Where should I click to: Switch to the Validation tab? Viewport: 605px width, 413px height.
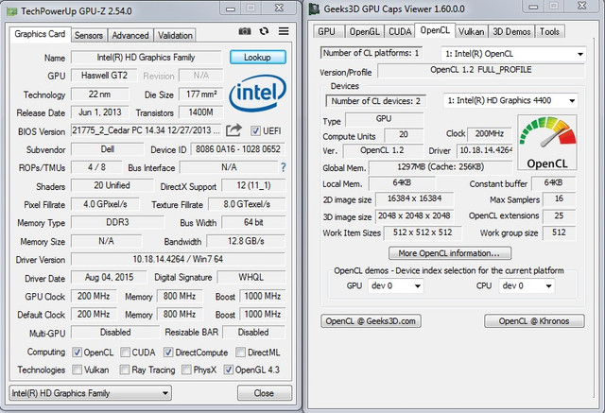point(175,36)
